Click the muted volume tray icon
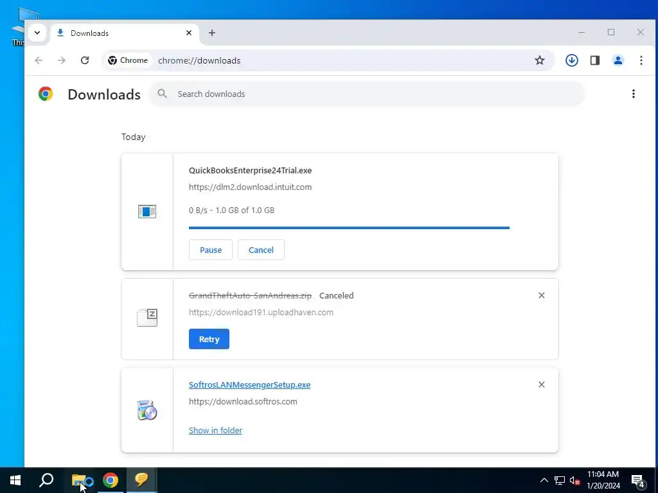This screenshot has width=658, height=493. (x=574, y=480)
